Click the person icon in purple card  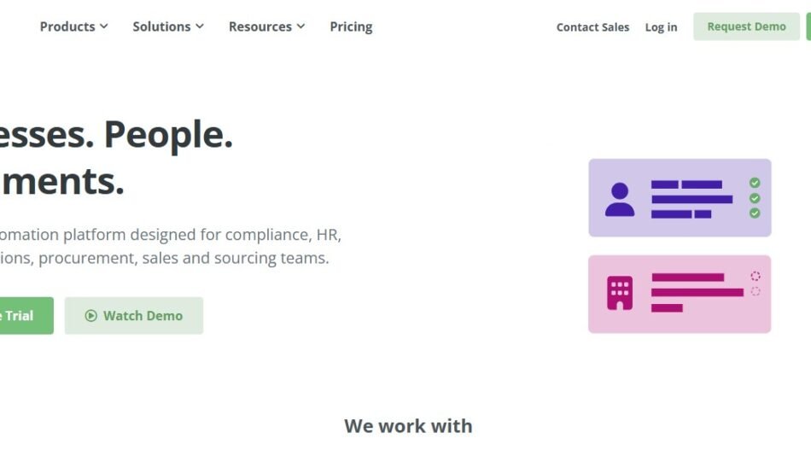[620, 199]
